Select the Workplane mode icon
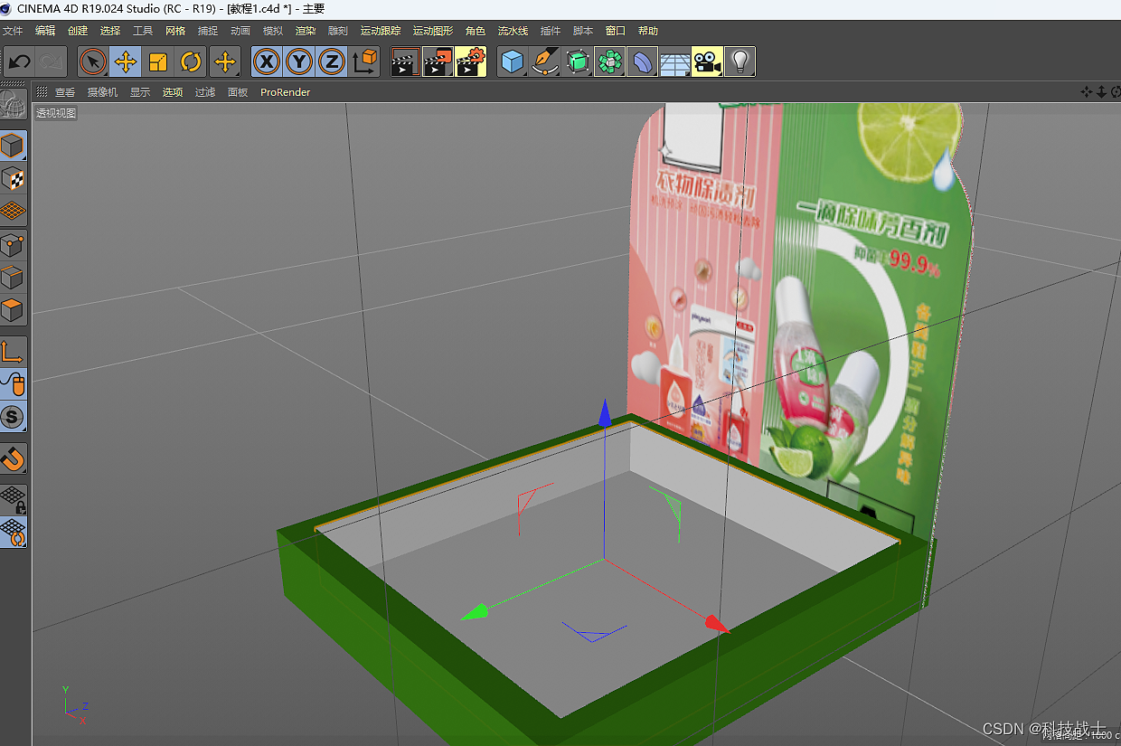The image size is (1121, 746). click(x=13, y=211)
